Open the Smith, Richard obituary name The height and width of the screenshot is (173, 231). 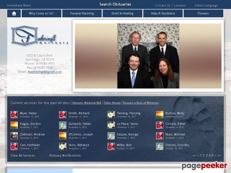point(79,113)
